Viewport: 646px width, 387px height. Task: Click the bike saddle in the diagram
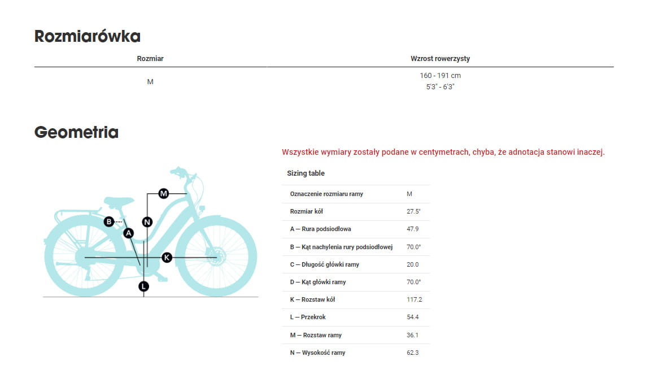[119, 202]
